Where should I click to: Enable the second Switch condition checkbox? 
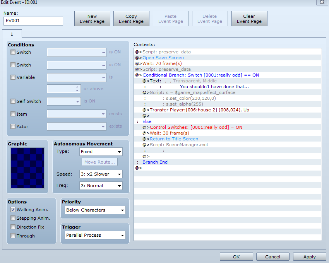point(13,65)
